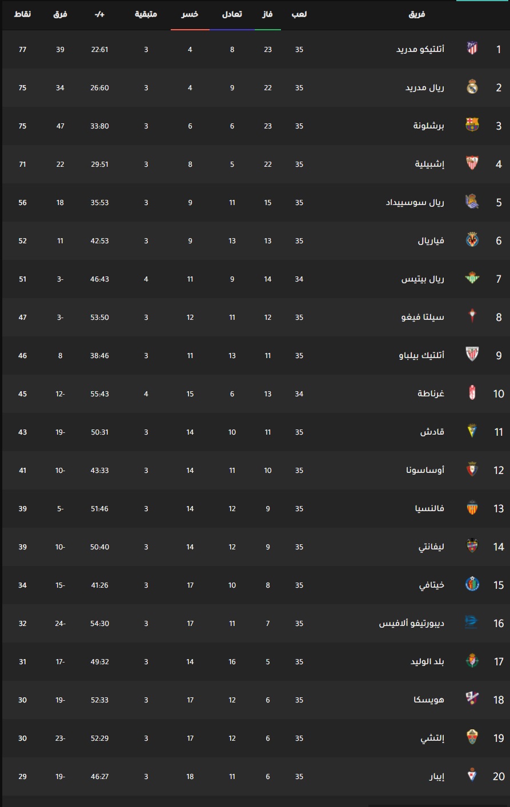Sort by the فرق goal difference header
The height and width of the screenshot is (807, 510).
[60, 14]
